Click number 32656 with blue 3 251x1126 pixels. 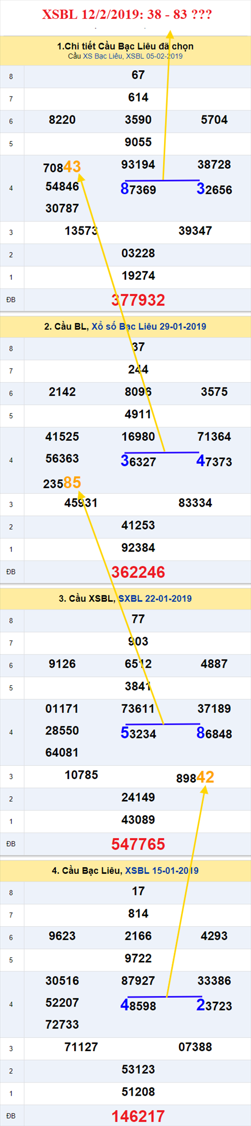click(x=214, y=189)
